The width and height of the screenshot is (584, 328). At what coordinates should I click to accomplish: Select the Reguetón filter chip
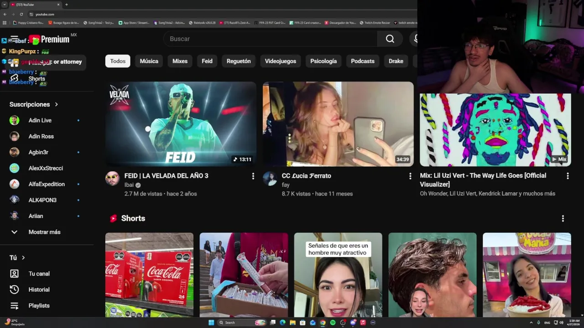tap(239, 61)
